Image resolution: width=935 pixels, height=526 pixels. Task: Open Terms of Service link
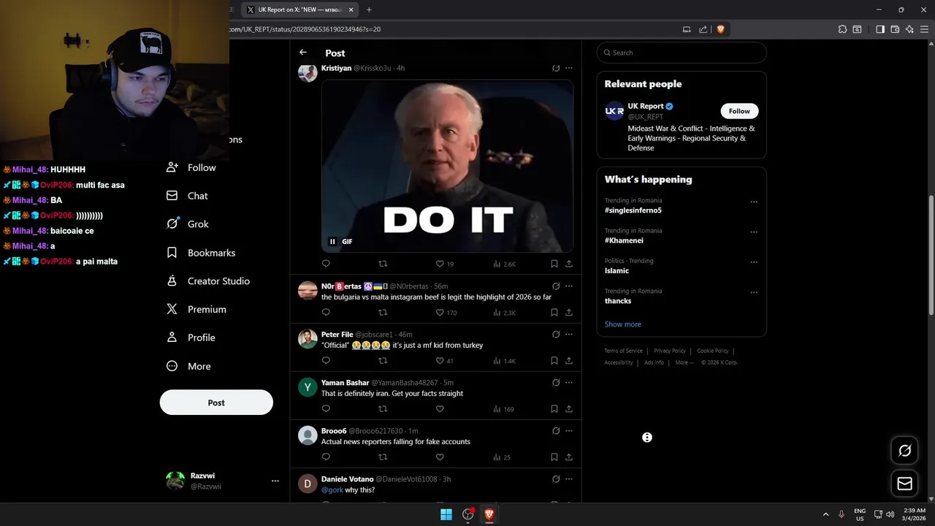click(x=623, y=351)
